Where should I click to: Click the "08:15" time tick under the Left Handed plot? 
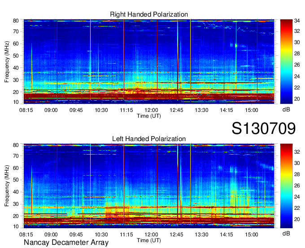click(x=26, y=235)
